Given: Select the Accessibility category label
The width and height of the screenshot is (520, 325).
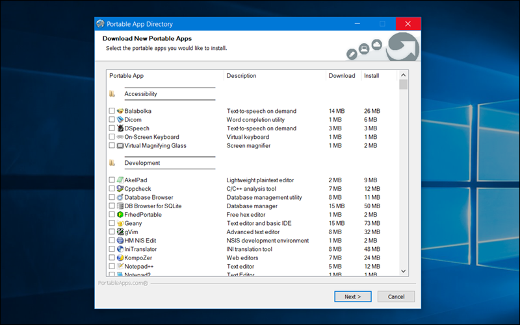Looking at the screenshot, I should coord(140,94).
